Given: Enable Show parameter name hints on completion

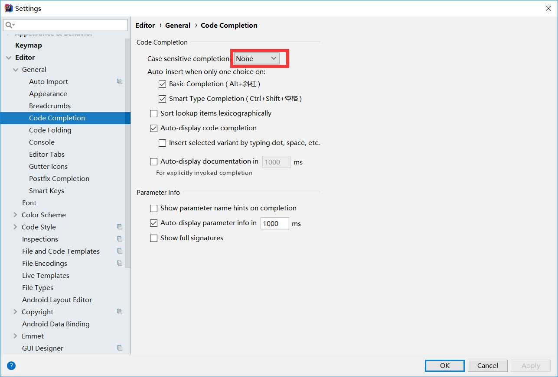Looking at the screenshot, I should [x=154, y=208].
